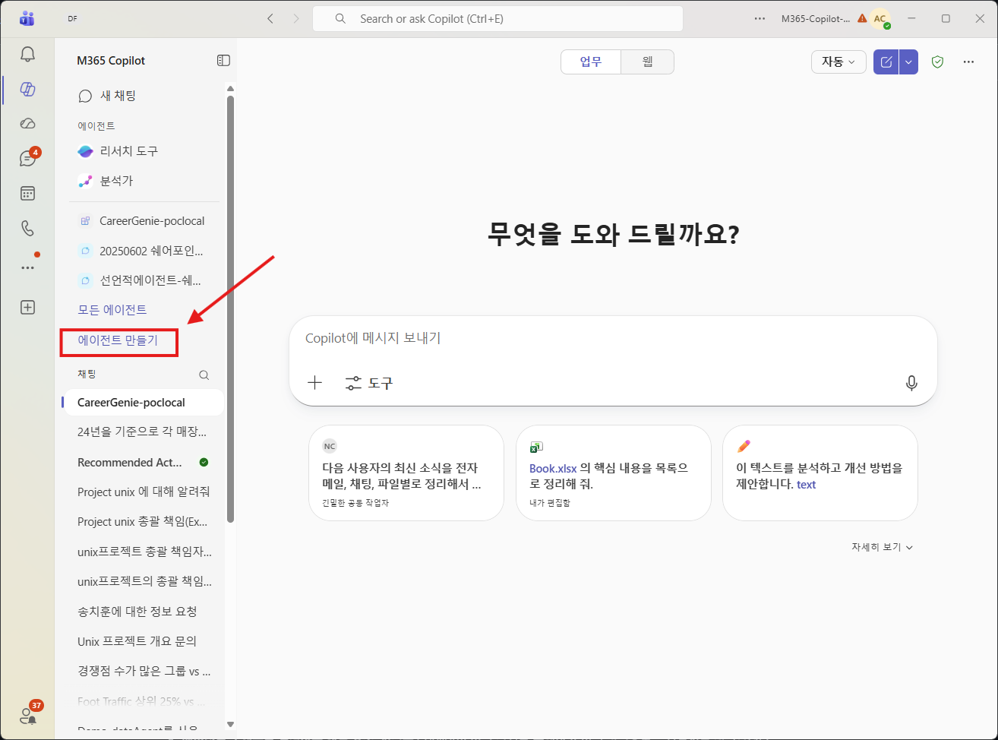Open people icon with 37 badge
Image resolution: width=998 pixels, height=740 pixels.
[x=29, y=713]
